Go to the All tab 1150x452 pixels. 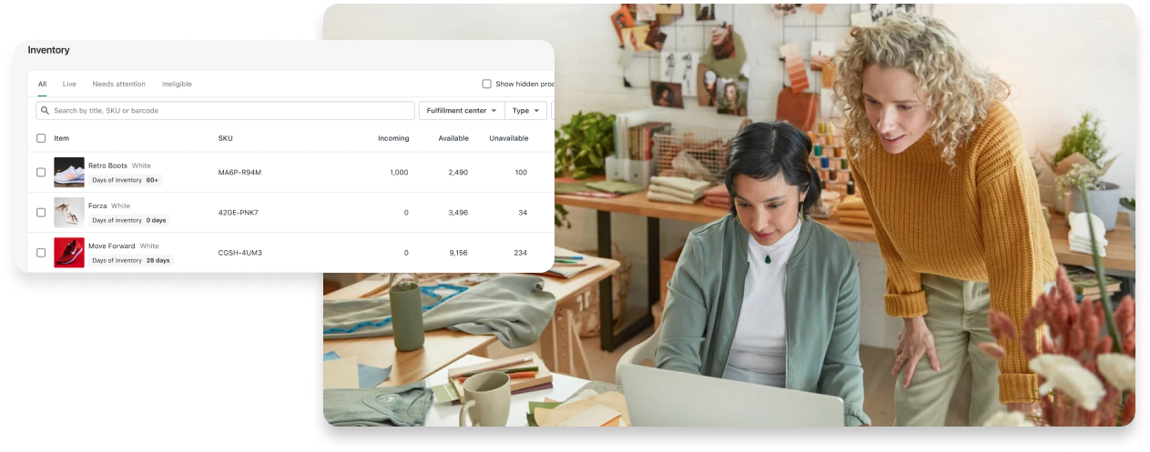tap(42, 84)
